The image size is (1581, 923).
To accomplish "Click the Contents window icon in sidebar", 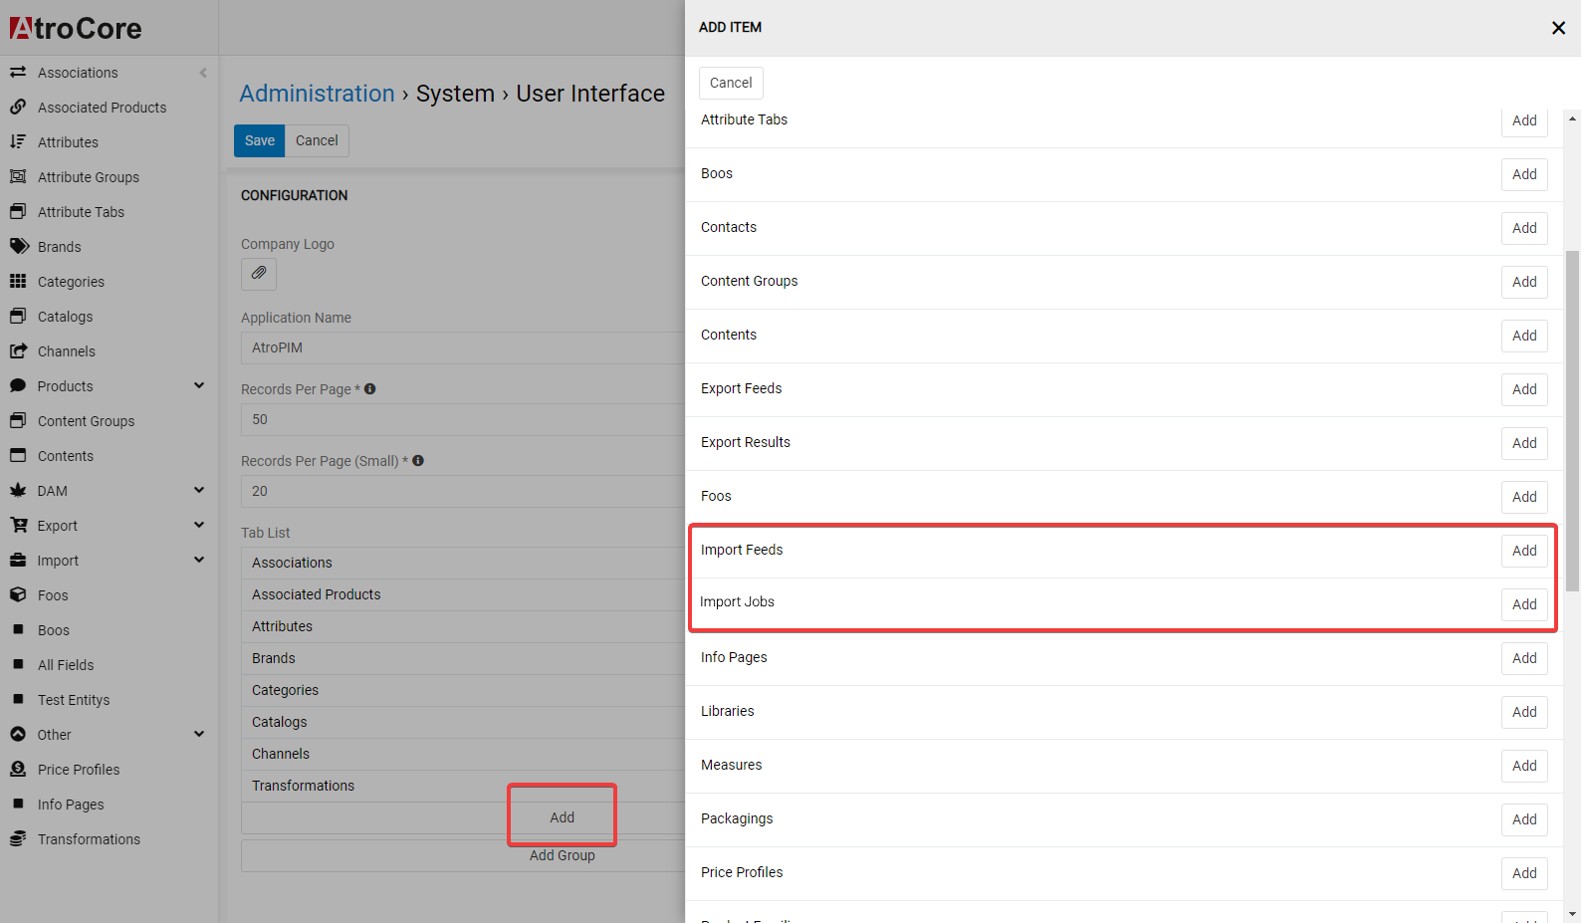I will click(18, 455).
